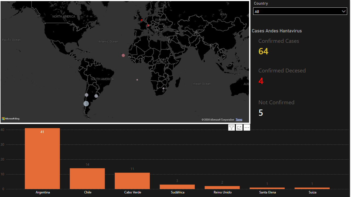Click the bubble off West Africa coast
The height and width of the screenshot is (197, 351).
123,55
